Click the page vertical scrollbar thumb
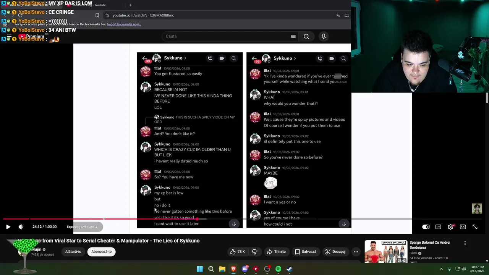The width and height of the screenshot is (489, 275). (x=487, y=97)
